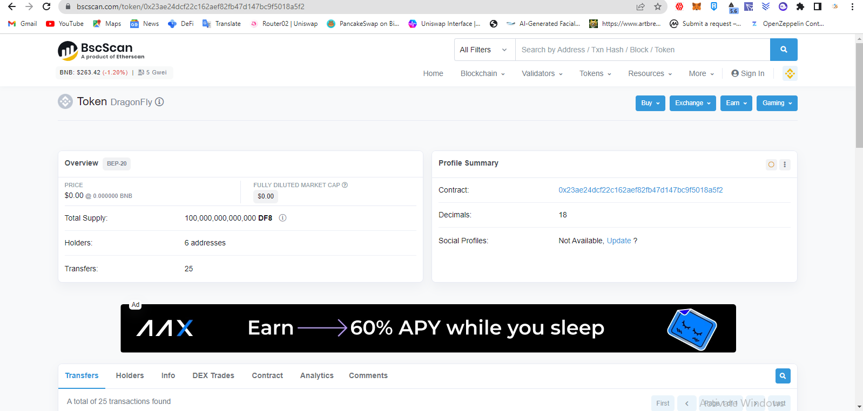Open the All Filters dropdown
This screenshot has height=411, width=863.
click(x=484, y=50)
